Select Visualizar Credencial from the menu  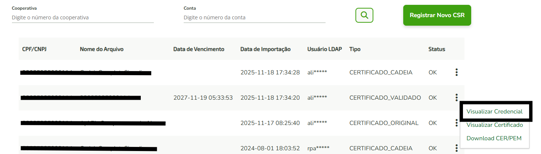pyautogui.click(x=494, y=112)
